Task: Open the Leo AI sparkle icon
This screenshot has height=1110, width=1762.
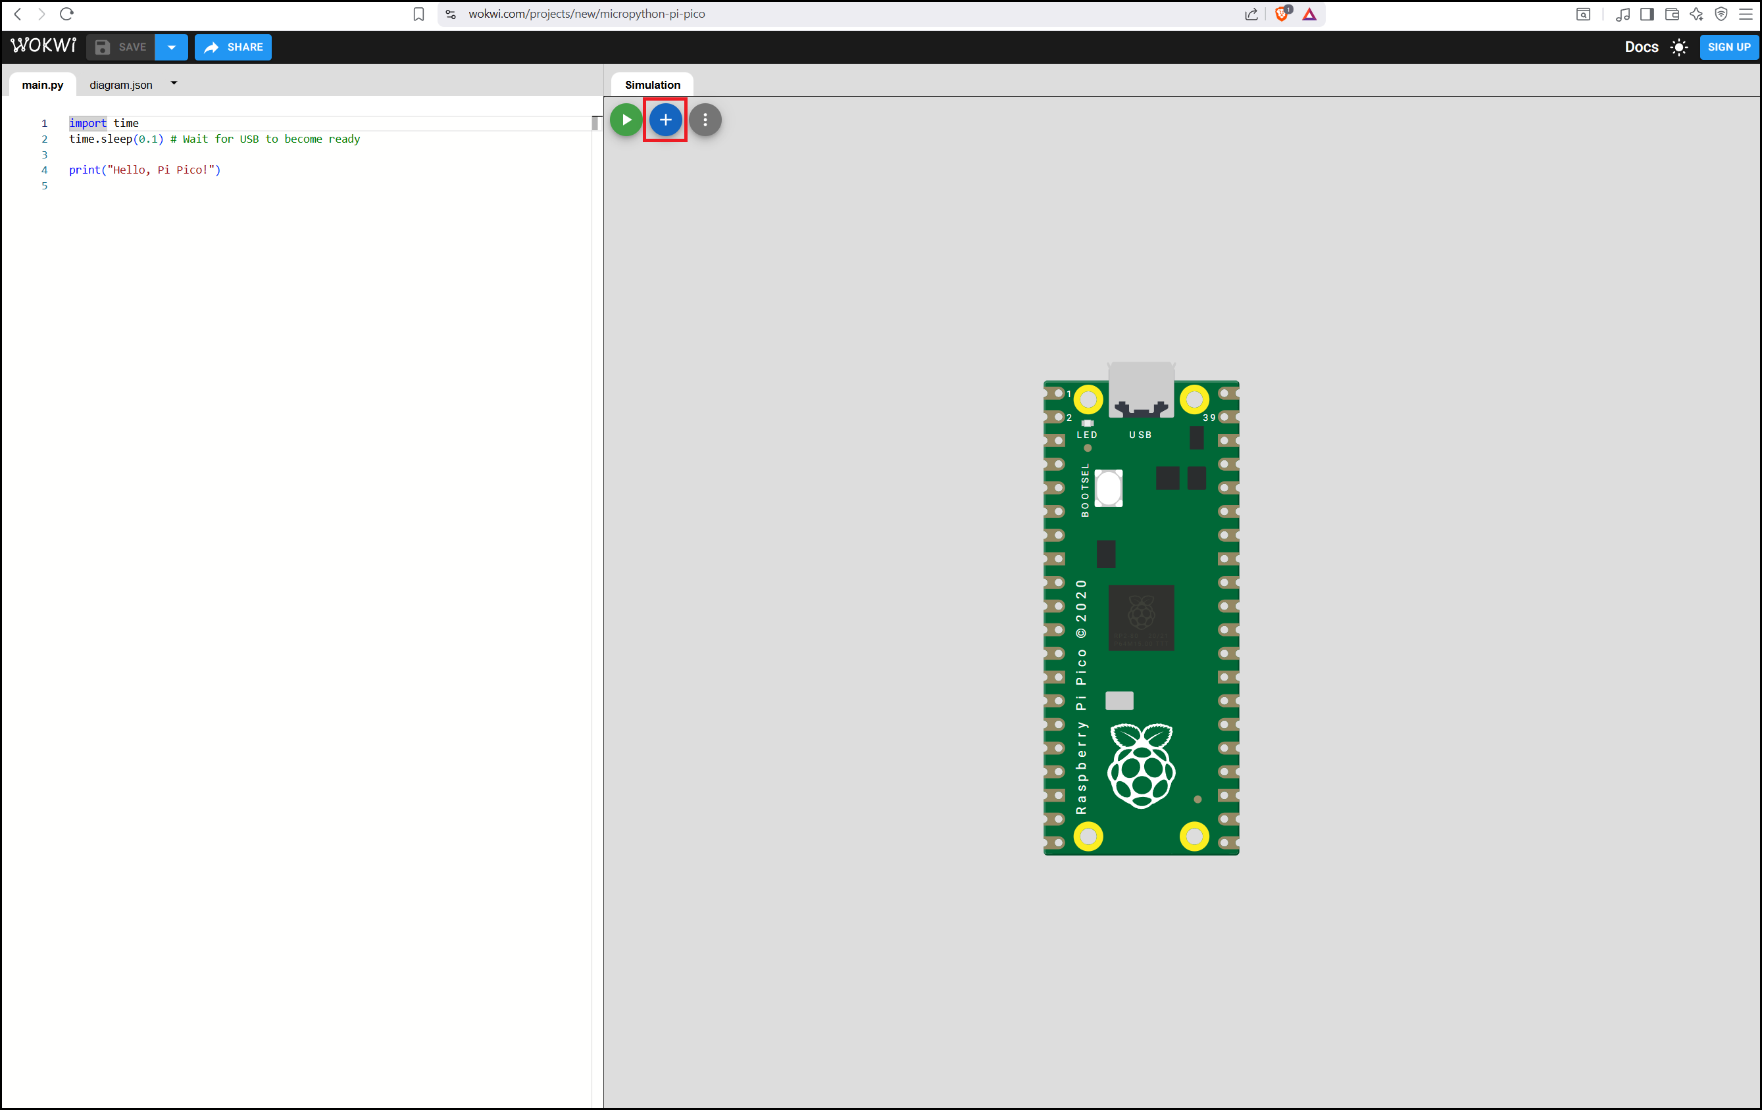Action: [1696, 14]
